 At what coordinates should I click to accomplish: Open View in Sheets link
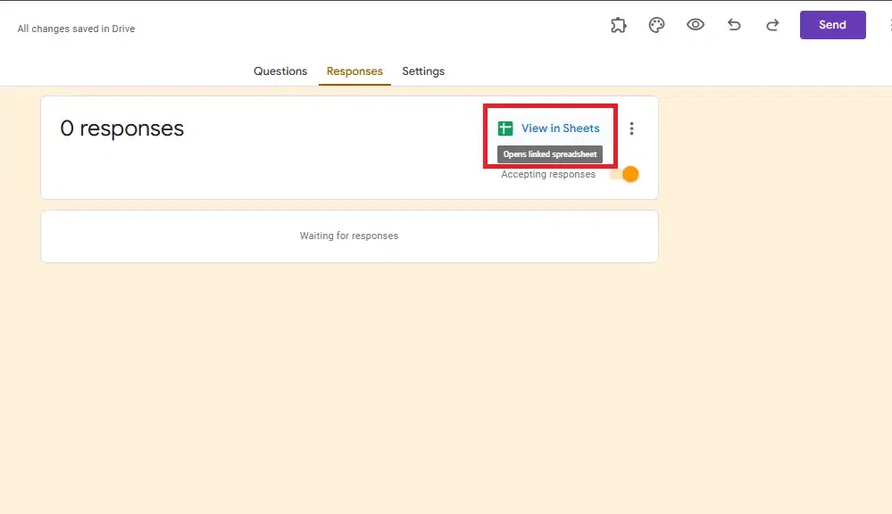pyautogui.click(x=561, y=128)
